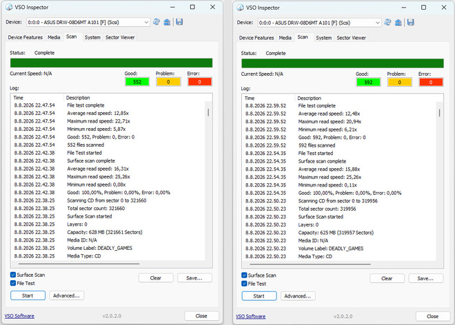This screenshot has height=325, width=455.
Task: Click refresh devices icon in right window
Action: click(387, 23)
